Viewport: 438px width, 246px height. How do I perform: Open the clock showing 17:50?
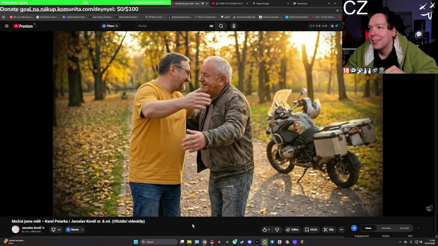(430, 242)
